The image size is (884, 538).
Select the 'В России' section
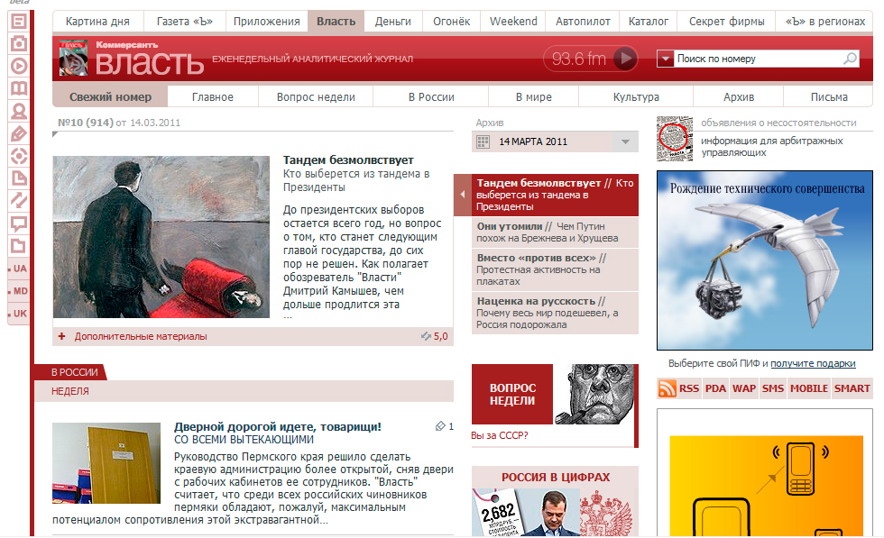[x=431, y=97]
